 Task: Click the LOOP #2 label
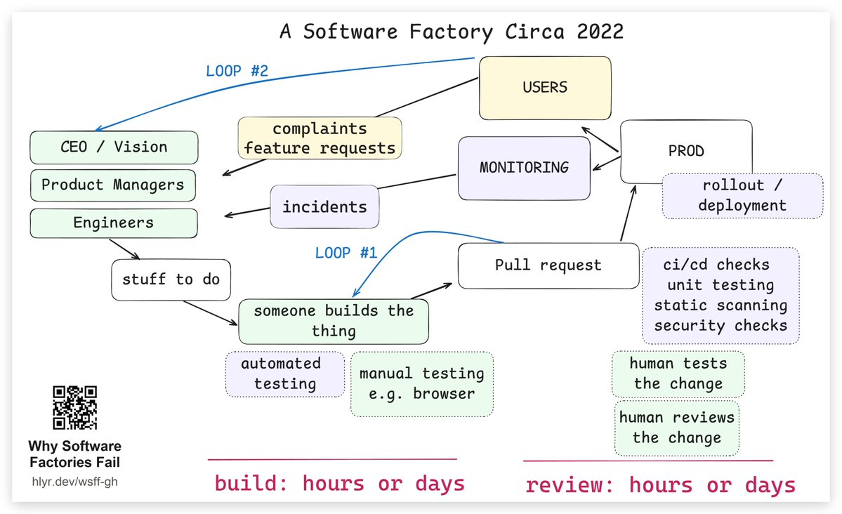coord(237,71)
